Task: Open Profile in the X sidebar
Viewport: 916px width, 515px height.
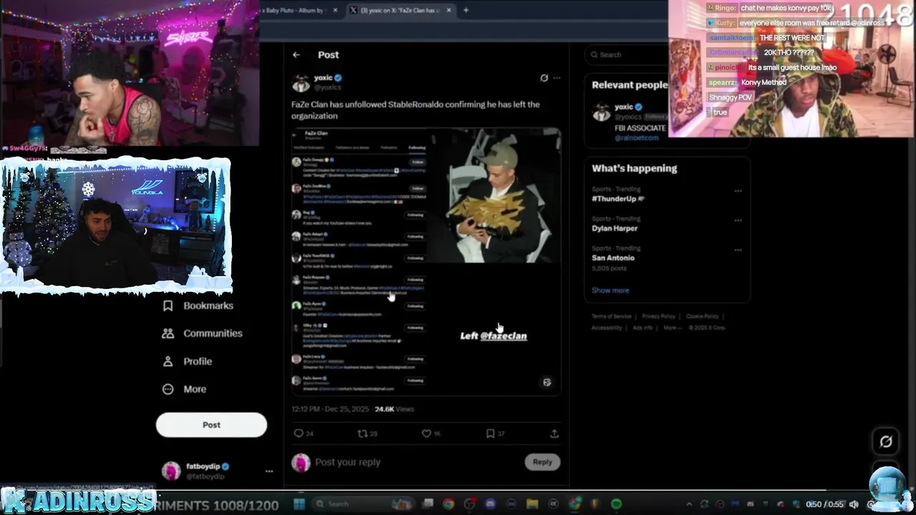Action: pos(187,361)
